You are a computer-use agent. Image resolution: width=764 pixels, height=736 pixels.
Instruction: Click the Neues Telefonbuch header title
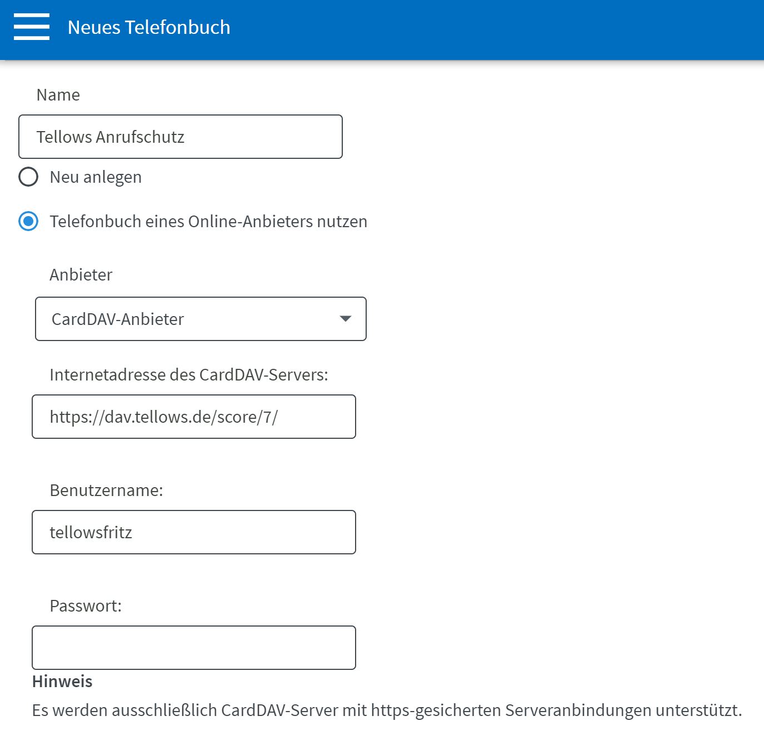(x=149, y=27)
